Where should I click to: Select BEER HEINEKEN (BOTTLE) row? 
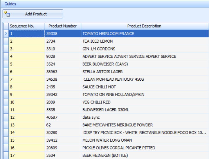pyautogui.click(x=105, y=156)
